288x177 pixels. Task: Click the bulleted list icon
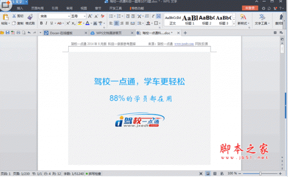(111, 16)
